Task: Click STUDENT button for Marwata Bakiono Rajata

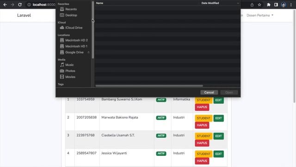Action: [203, 118]
